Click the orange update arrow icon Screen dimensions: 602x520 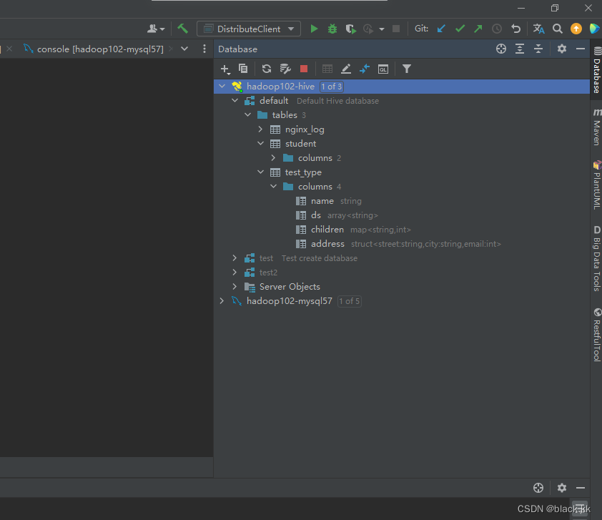(x=576, y=29)
